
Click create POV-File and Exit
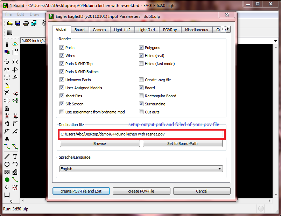[x=81, y=191]
